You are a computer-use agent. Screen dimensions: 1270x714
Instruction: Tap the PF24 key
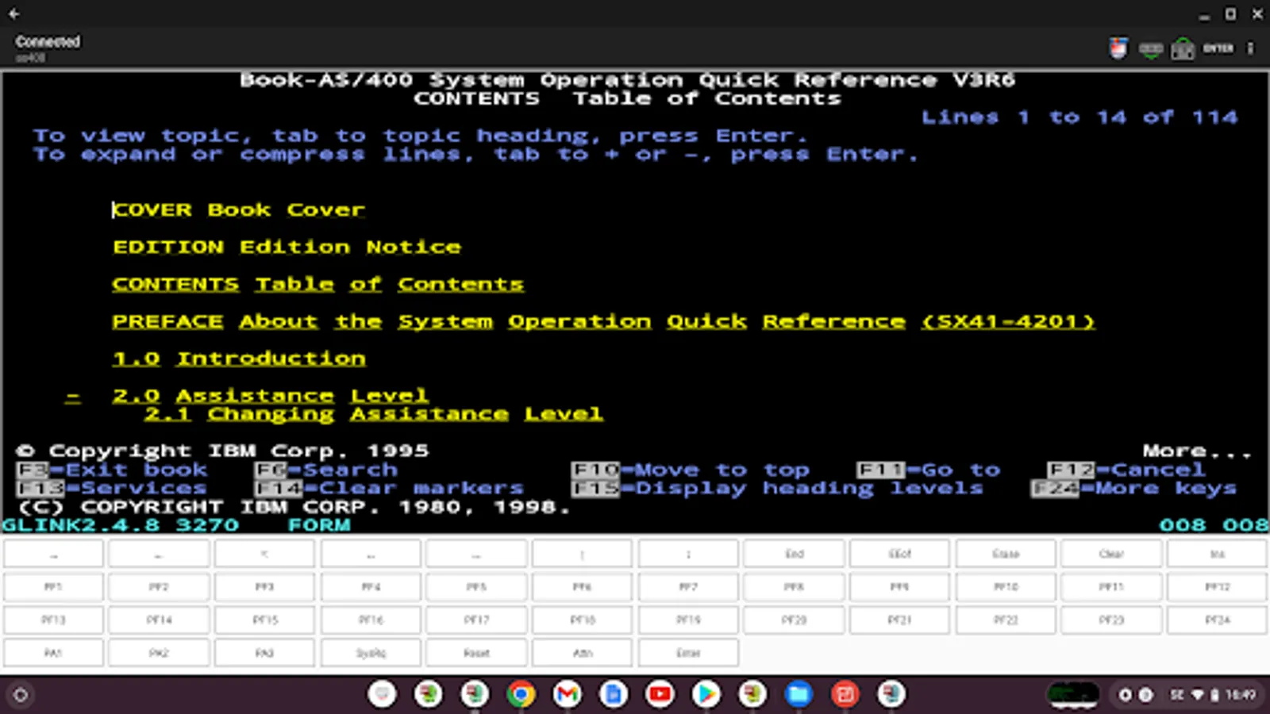pyautogui.click(x=1218, y=620)
